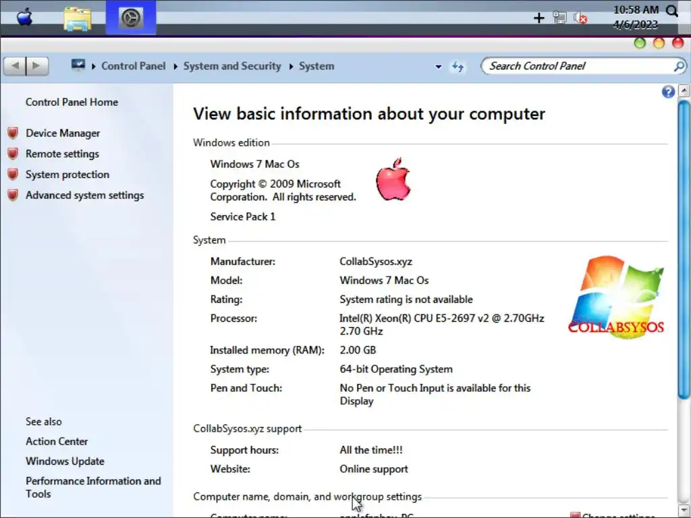Open the Online support website link
Image resolution: width=691 pixels, height=518 pixels.
(x=374, y=469)
